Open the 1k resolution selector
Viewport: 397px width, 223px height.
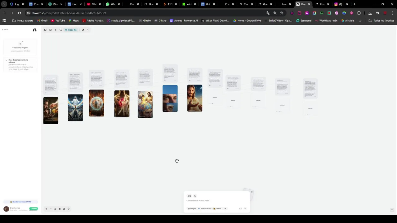(195, 196)
